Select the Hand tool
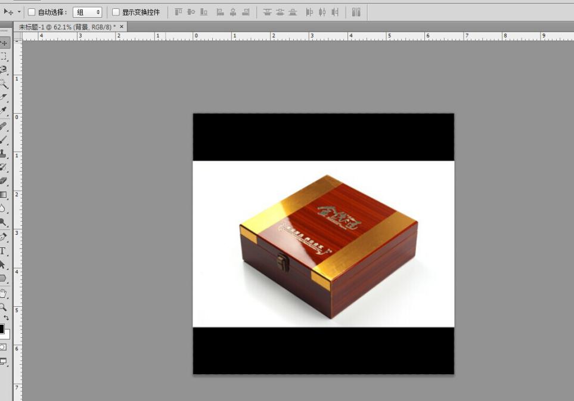The height and width of the screenshot is (401, 574). click(4, 293)
